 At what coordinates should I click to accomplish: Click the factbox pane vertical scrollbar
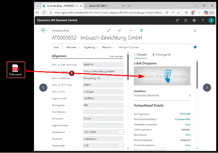click(197, 75)
